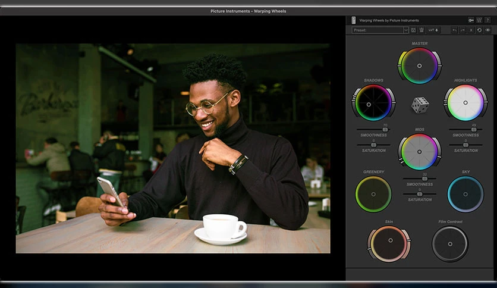Click the Mids Saturation slider handle
The width and height of the screenshot is (497, 288).
click(420, 194)
